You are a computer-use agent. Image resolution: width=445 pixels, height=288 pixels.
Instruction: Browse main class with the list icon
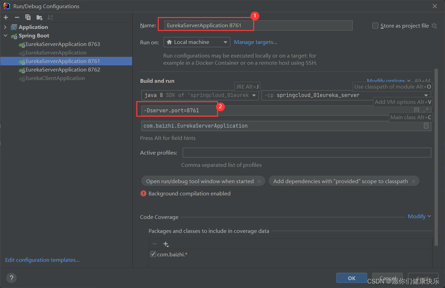click(x=426, y=126)
